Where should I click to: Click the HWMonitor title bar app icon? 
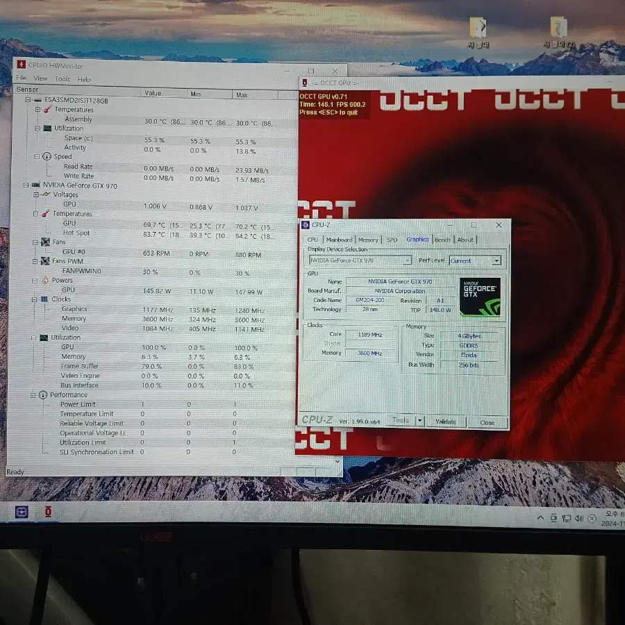[21, 65]
